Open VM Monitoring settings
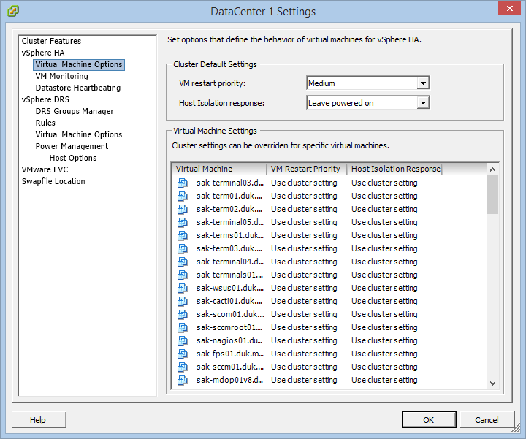Screen dimensions: 526x439 61,76
